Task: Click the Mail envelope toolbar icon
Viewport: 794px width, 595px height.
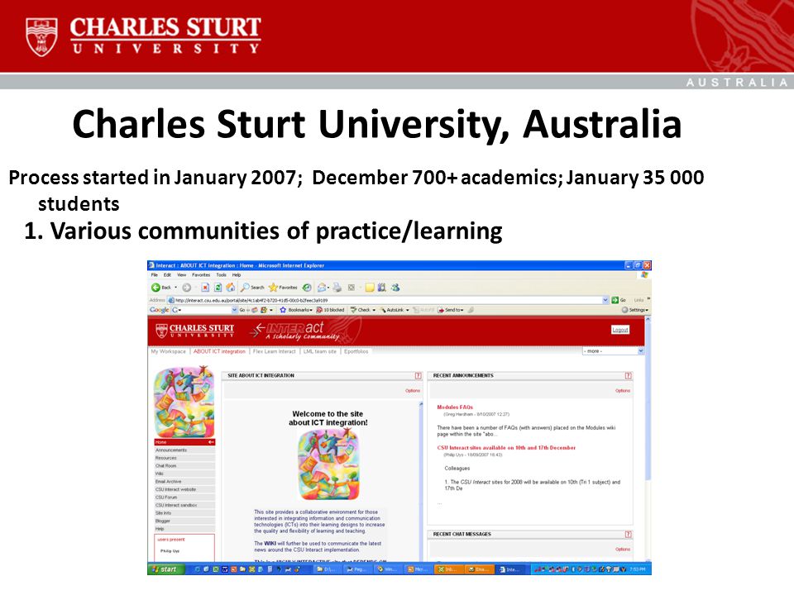Action: [x=322, y=288]
